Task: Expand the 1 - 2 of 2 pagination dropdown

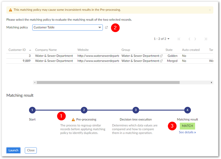Action: click(x=162, y=39)
